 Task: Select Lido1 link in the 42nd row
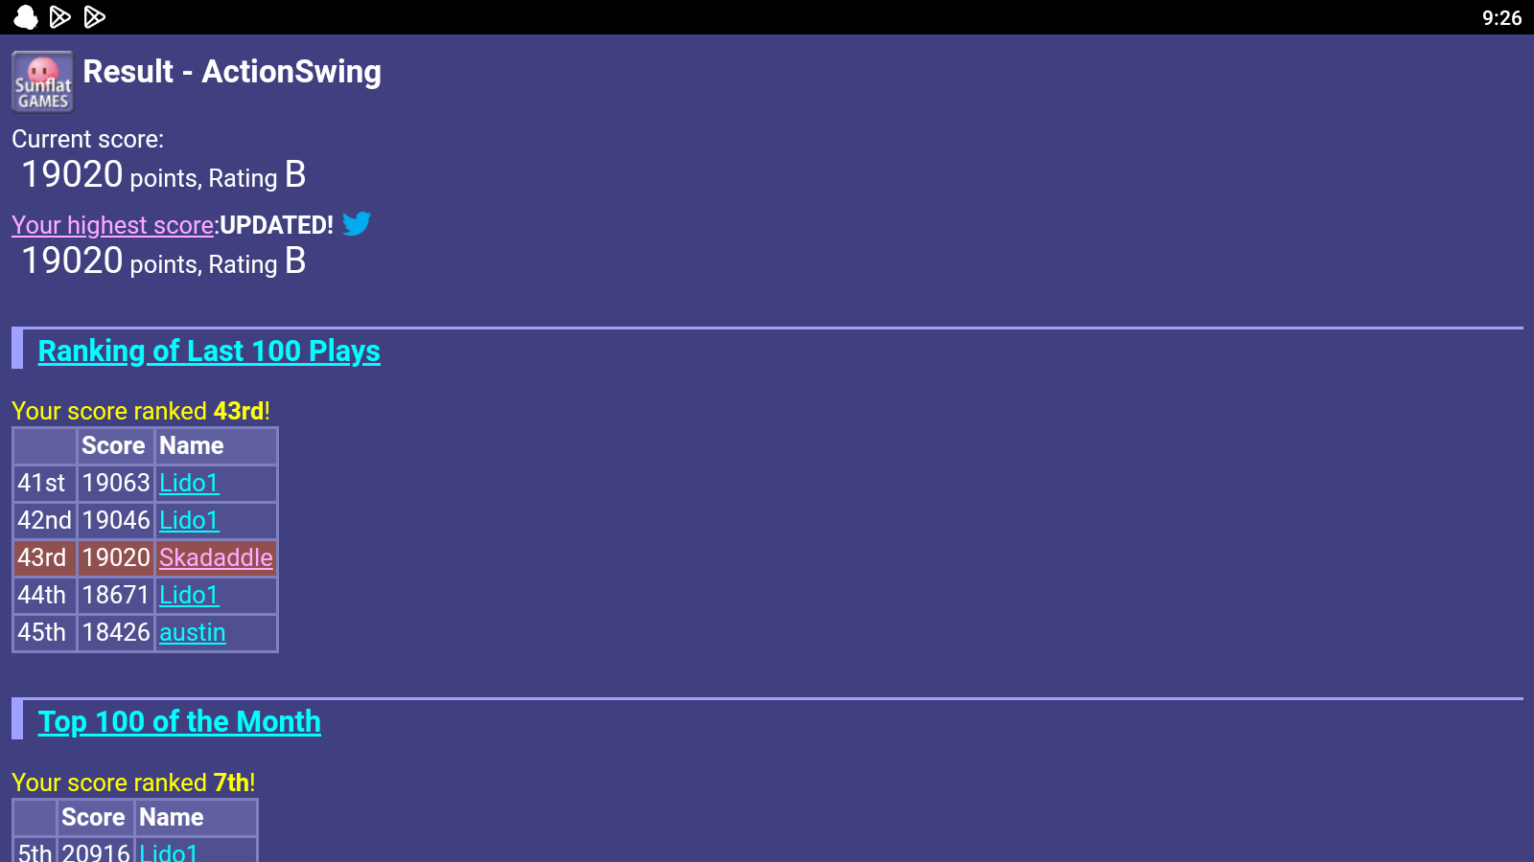pos(189,520)
